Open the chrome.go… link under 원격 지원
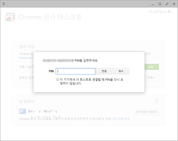178x141 pixels. pos(26,58)
